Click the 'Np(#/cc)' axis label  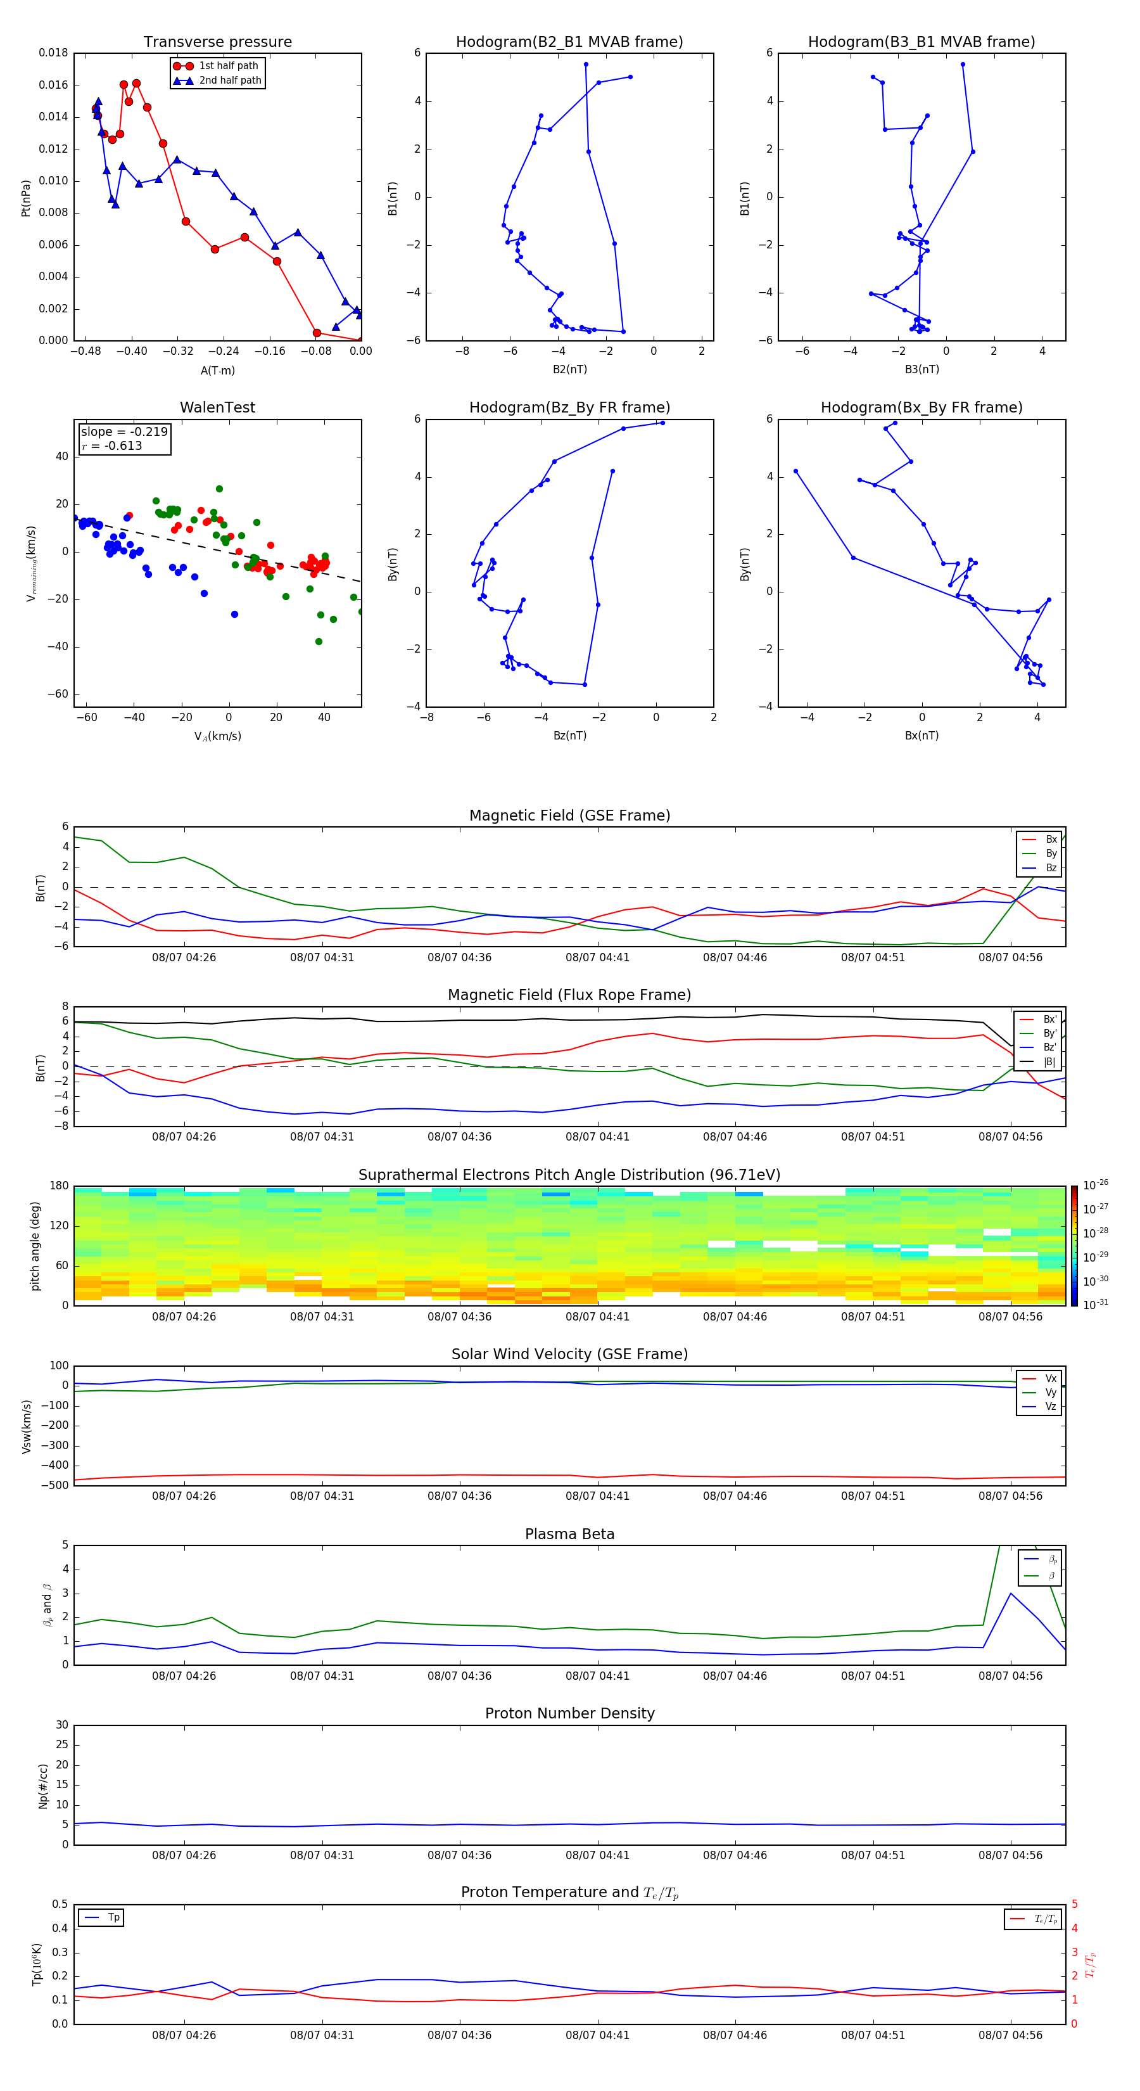coord(43,1786)
